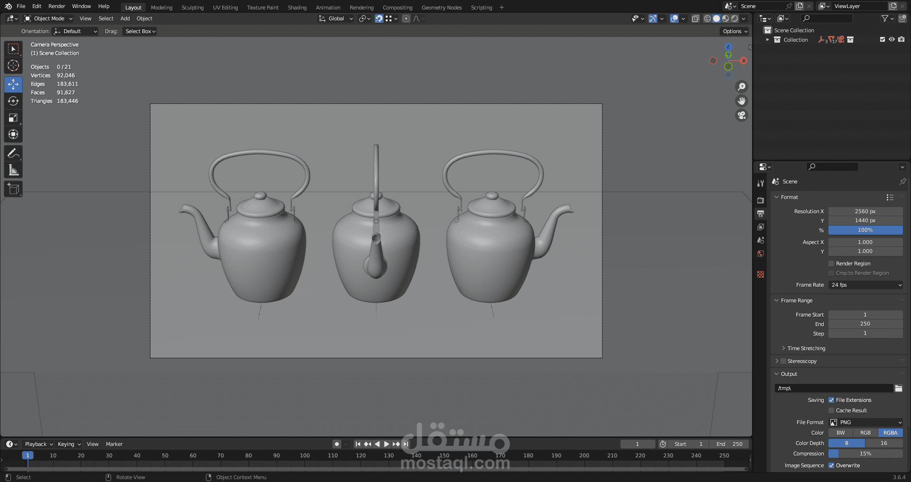Image resolution: width=911 pixels, height=482 pixels.
Task: Open the browse folder icon for output path
Action: [898, 389]
